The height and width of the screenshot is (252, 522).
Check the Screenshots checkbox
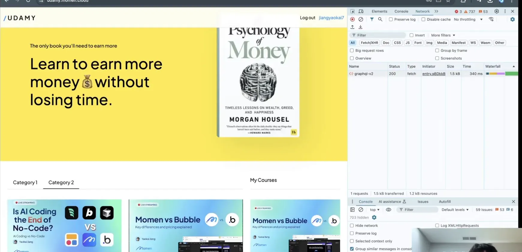pyautogui.click(x=437, y=58)
